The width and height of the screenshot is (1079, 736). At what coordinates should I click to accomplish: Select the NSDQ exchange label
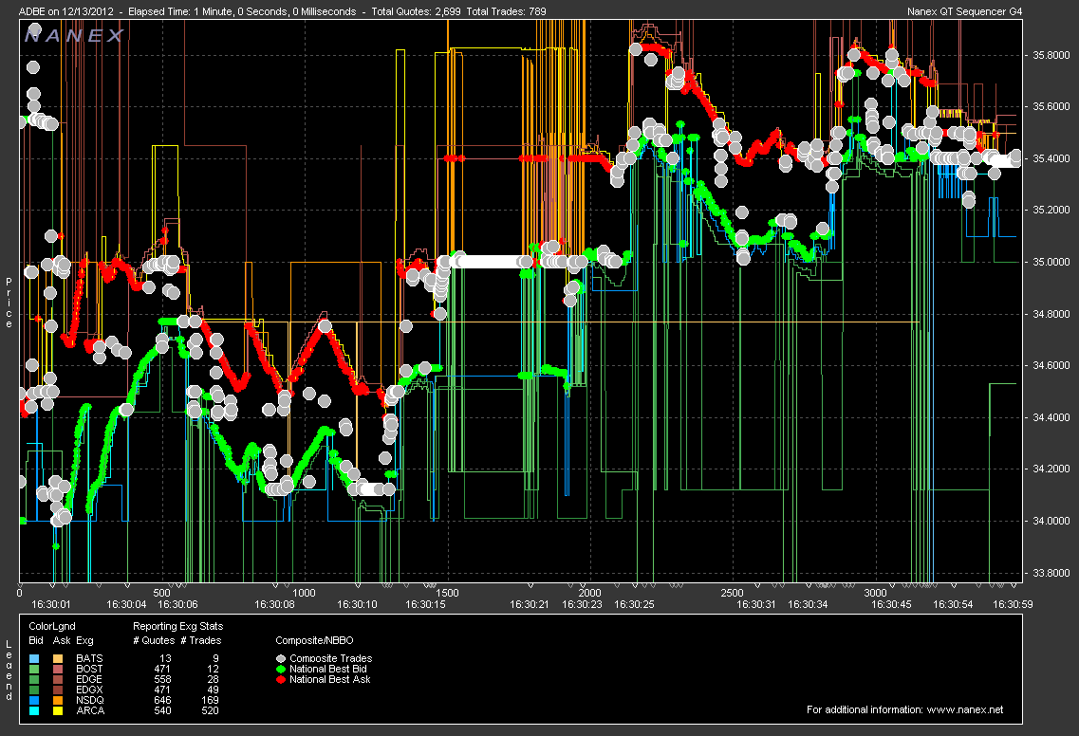[x=90, y=700]
